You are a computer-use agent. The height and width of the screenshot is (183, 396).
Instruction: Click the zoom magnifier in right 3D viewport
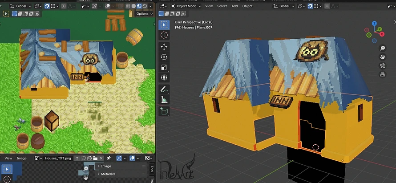(x=382, y=48)
